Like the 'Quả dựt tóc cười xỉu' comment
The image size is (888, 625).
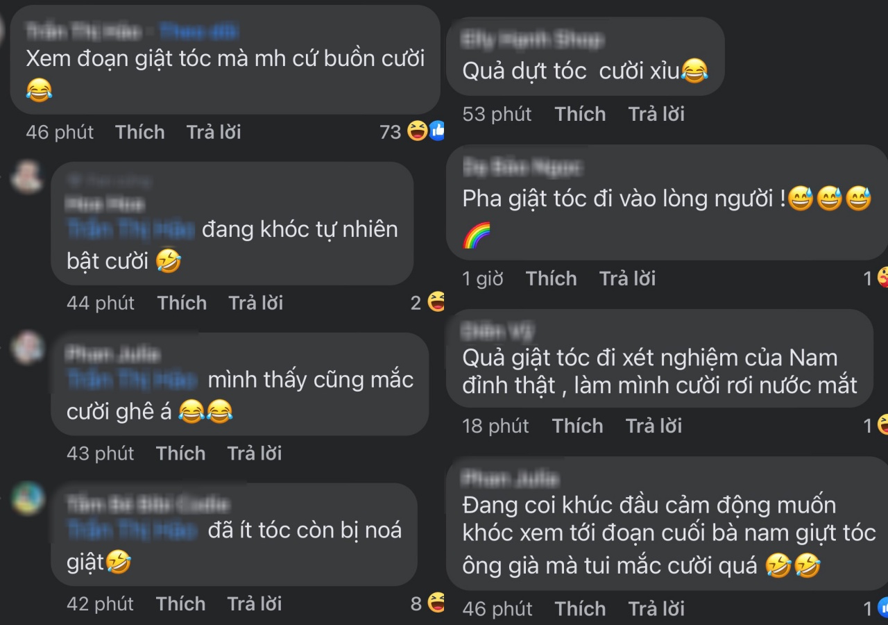(580, 114)
